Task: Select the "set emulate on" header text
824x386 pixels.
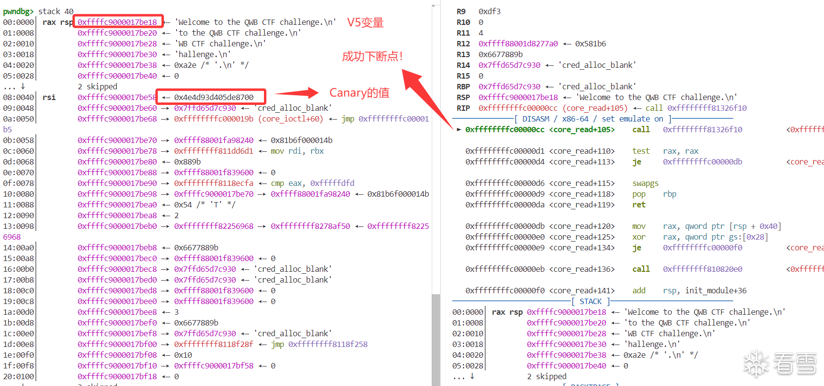Action: click(633, 119)
